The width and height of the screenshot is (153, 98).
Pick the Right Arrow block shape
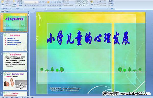[85, 3]
